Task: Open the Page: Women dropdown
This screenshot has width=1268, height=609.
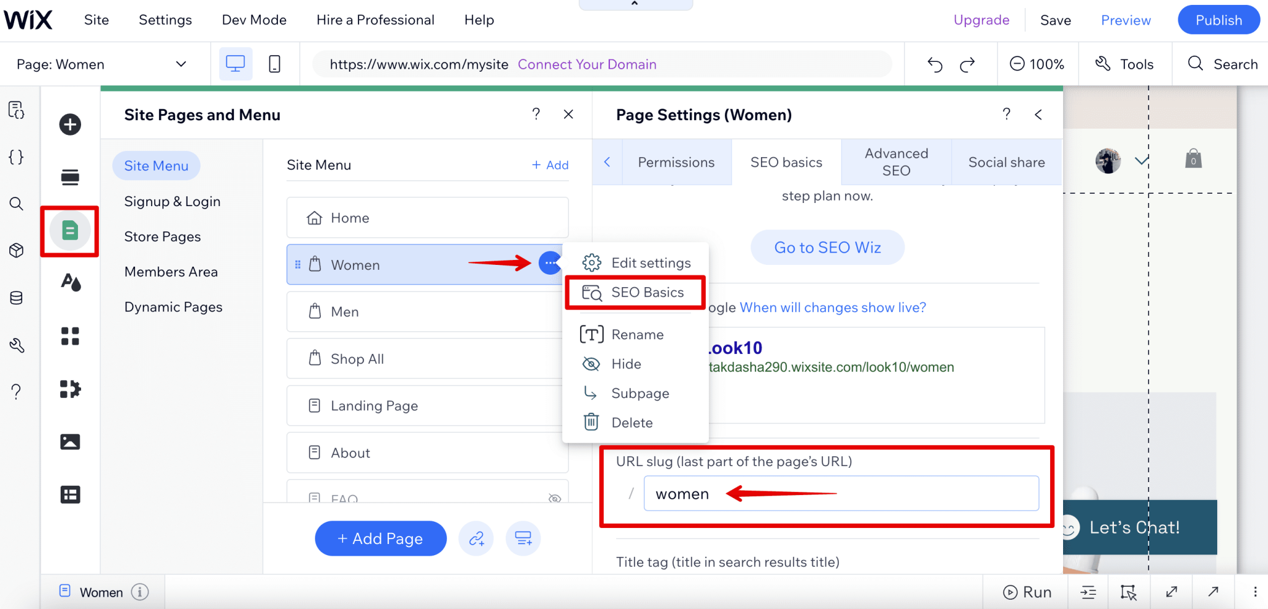Action: tap(105, 64)
